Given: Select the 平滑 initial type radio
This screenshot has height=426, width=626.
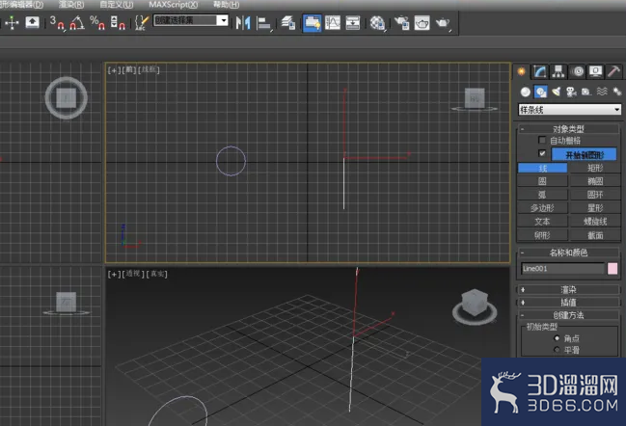Looking at the screenshot, I should click(x=557, y=350).
